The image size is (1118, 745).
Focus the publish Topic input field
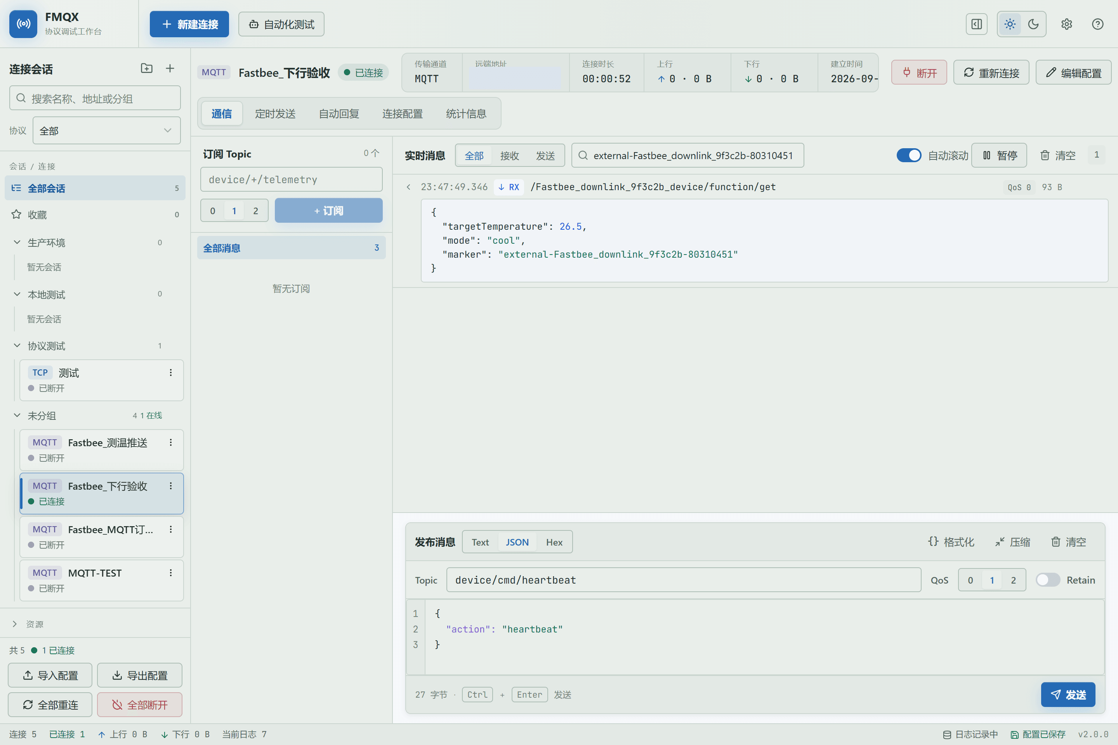[684, 580]
